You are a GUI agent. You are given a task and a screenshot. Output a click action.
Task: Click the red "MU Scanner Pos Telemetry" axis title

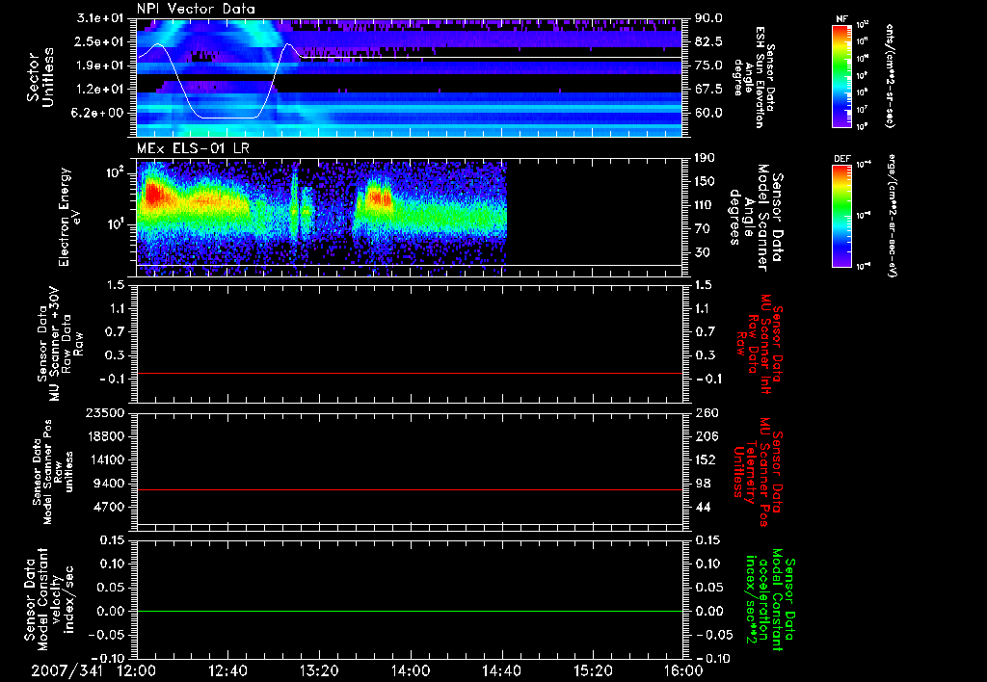pyautogui.click(x=758, y=473)
